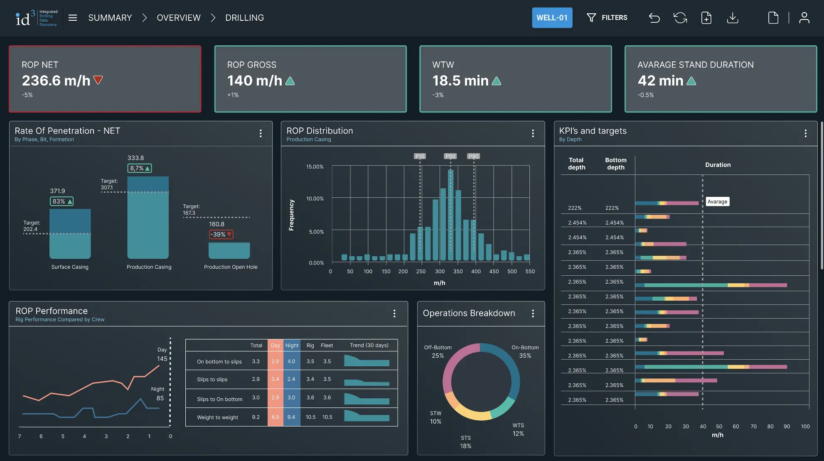Open the KPI's and targets options menu
Image resolution: width=824 pixels, height=461 pixels.
pos(806,133)
